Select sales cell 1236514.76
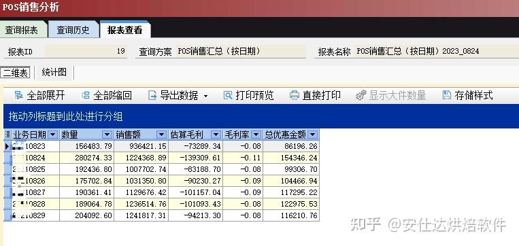Viewport: 519px width, 246px height. pos(141,204)
